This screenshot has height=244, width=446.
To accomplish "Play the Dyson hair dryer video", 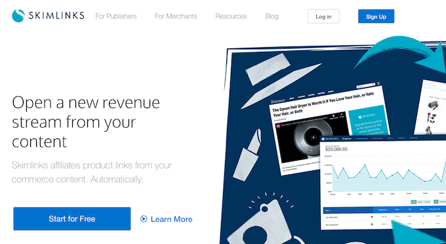I will point(313,137).
